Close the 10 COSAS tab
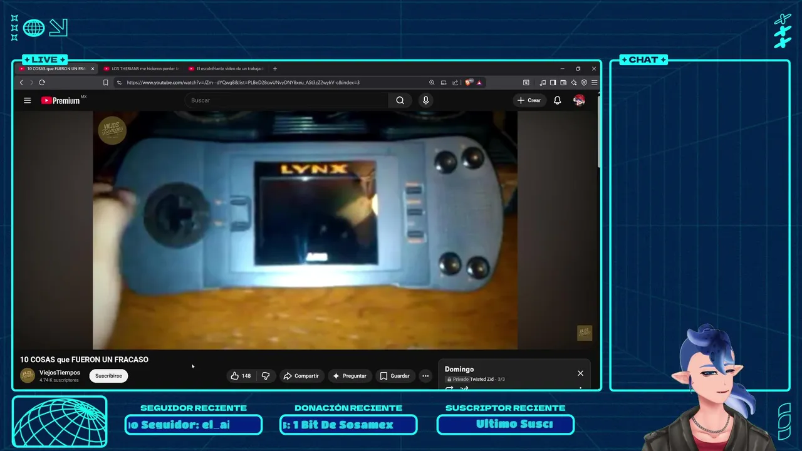Screen dimensions: 802x451 point(93,68)
